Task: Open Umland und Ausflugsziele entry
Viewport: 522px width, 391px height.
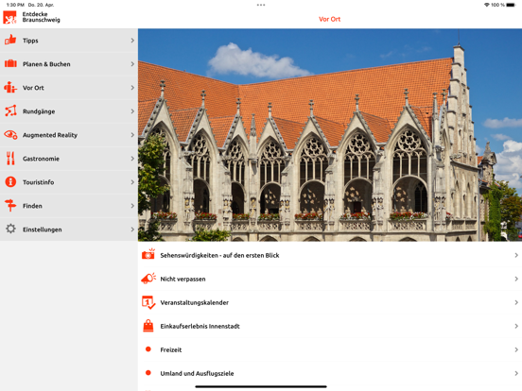Action: (330, 373)
